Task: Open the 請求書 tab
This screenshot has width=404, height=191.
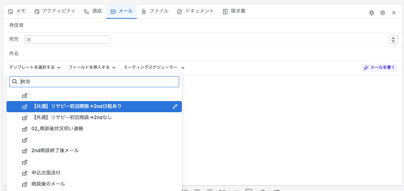Action: coord(234,12)
